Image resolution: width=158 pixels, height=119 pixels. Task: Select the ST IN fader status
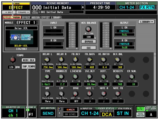[123, 113]
